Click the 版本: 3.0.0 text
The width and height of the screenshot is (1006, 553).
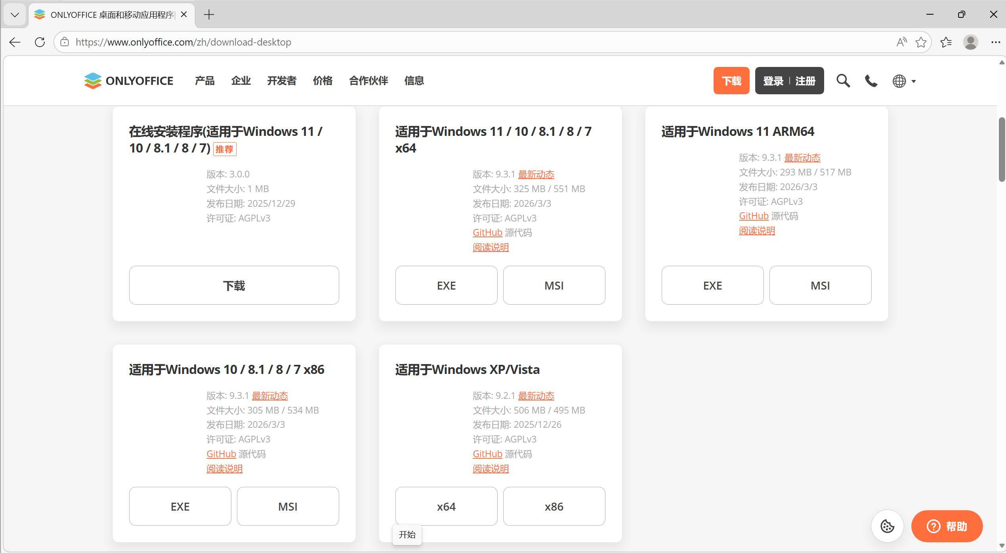click(228, 174)
